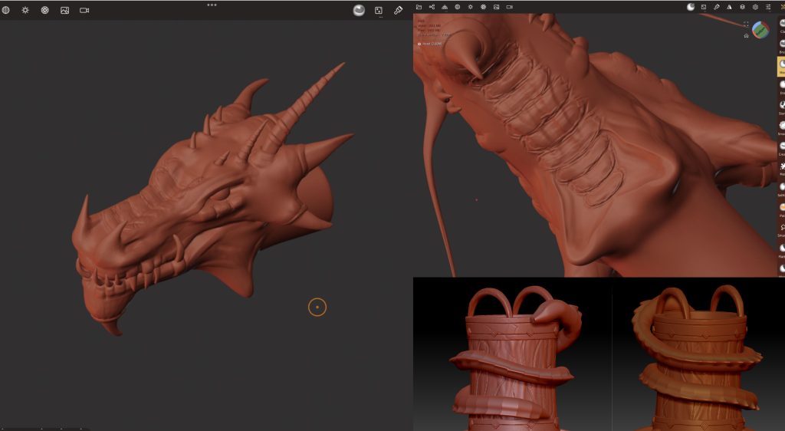Open the Background image icon in left viewport
The width and height of the screenshot is (785, 431).
pyautogui.click(x=64, y=10)
